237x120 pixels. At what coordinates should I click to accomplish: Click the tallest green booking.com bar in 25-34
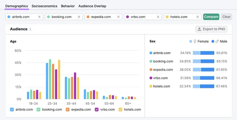point(50,79)
